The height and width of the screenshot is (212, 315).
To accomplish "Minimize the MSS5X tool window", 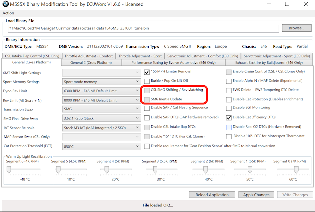I will point(269,4).
